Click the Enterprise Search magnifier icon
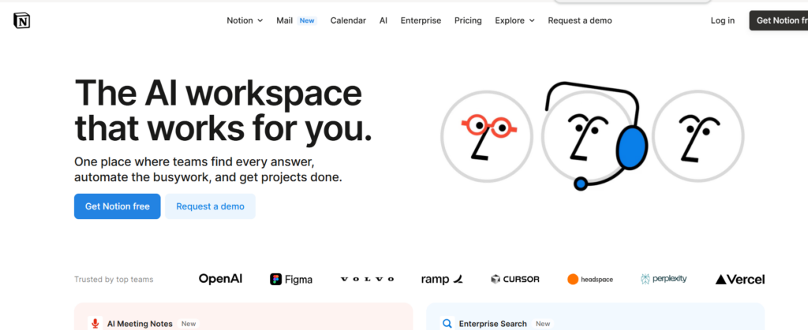This screenshot has width=808, height=330. tap(447, 323)
